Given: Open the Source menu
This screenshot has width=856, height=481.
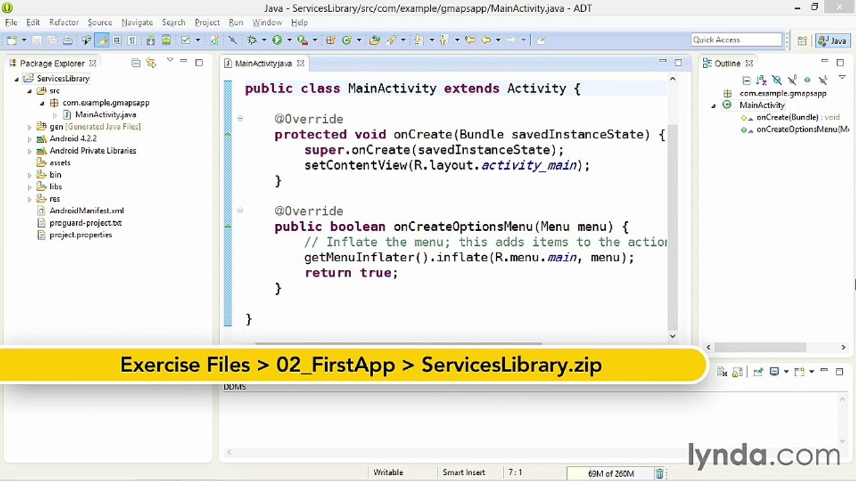Looking at the screenshot, I should (100, 22).
